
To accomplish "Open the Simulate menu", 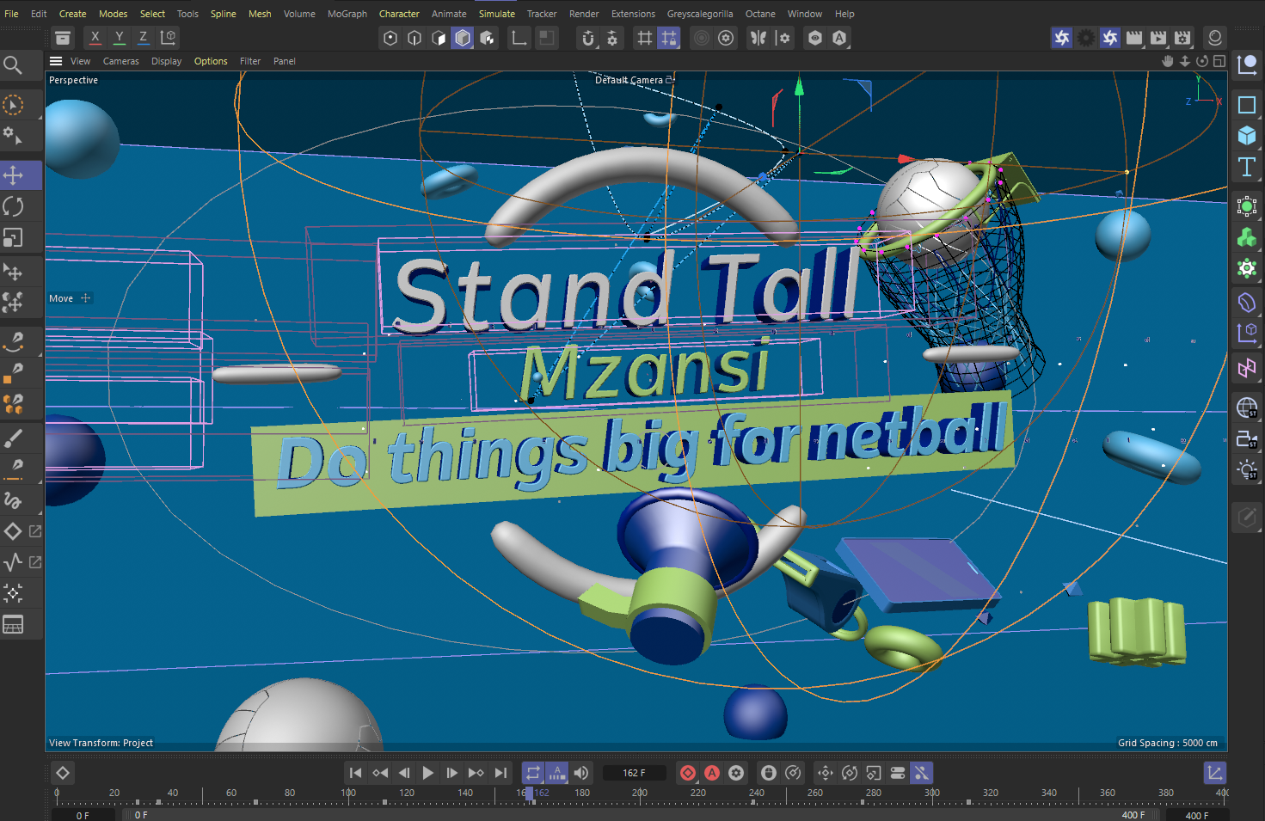I will [496, 14].
